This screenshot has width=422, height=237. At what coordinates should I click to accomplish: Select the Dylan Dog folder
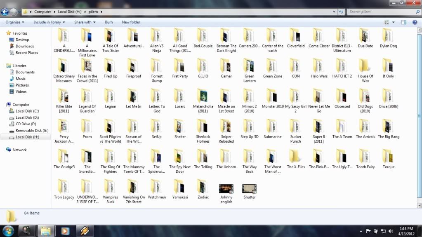coord(388,38)
